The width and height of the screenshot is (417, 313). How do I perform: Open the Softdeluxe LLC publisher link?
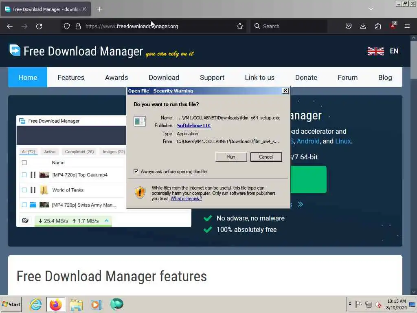coord(194,126)
